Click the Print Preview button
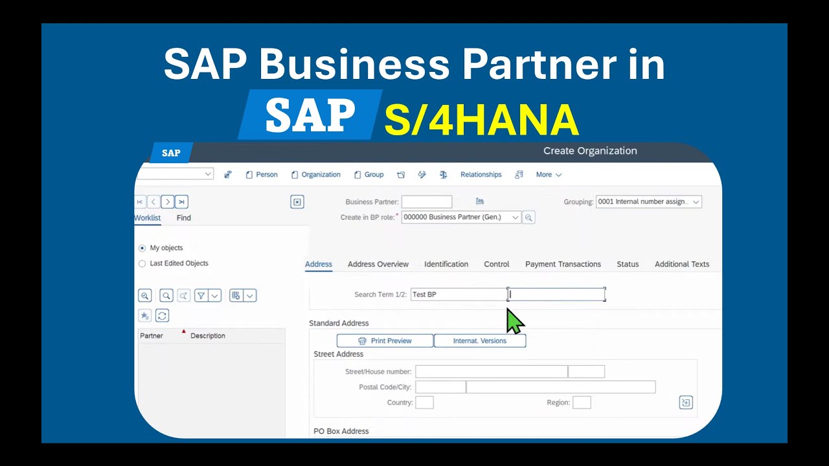829x466 pixels. tap(385, 341)
